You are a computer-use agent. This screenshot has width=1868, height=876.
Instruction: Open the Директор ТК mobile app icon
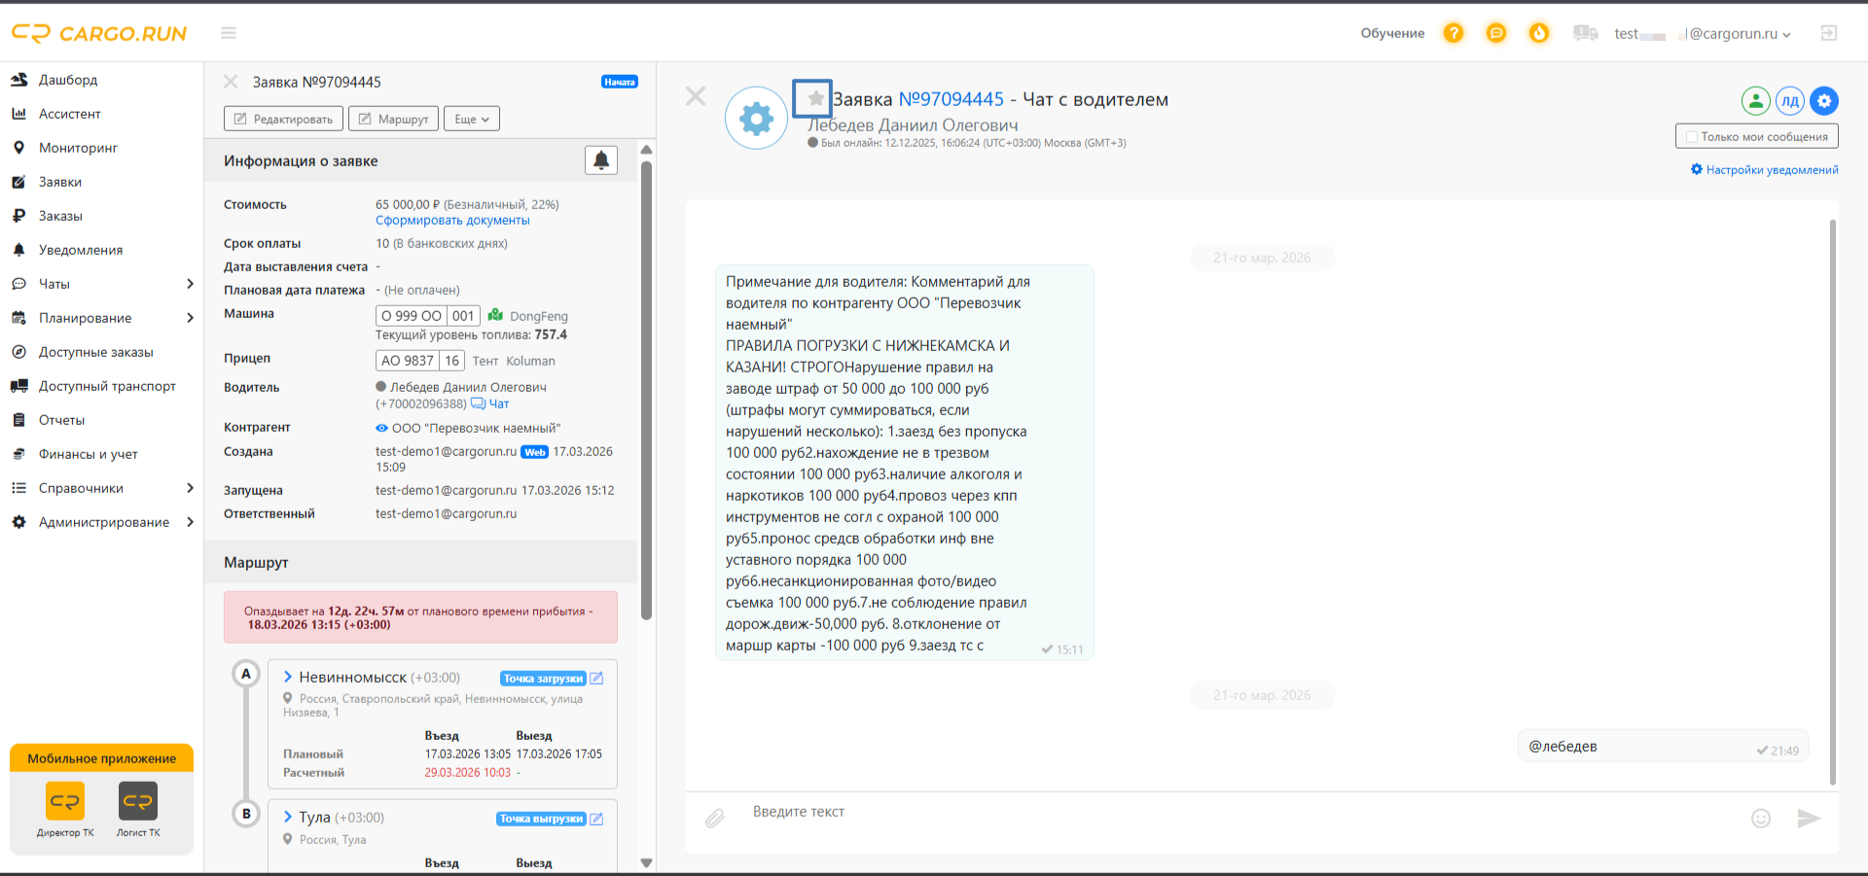(65, 801)
